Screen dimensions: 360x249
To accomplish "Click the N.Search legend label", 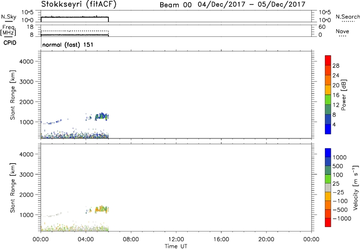I will [348, 17].
